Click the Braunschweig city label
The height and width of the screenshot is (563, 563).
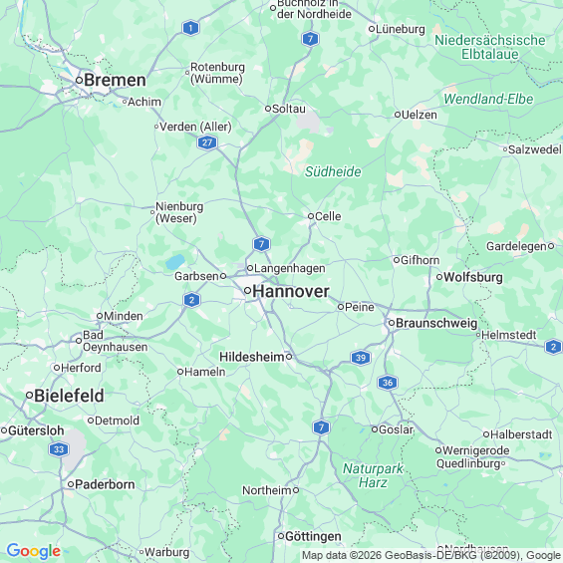(x=436, y=323)
